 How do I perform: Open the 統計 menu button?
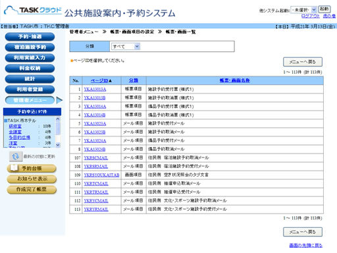(30, 79)
